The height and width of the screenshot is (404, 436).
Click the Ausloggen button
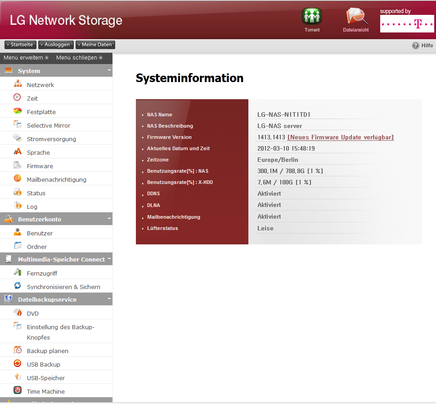56,45
